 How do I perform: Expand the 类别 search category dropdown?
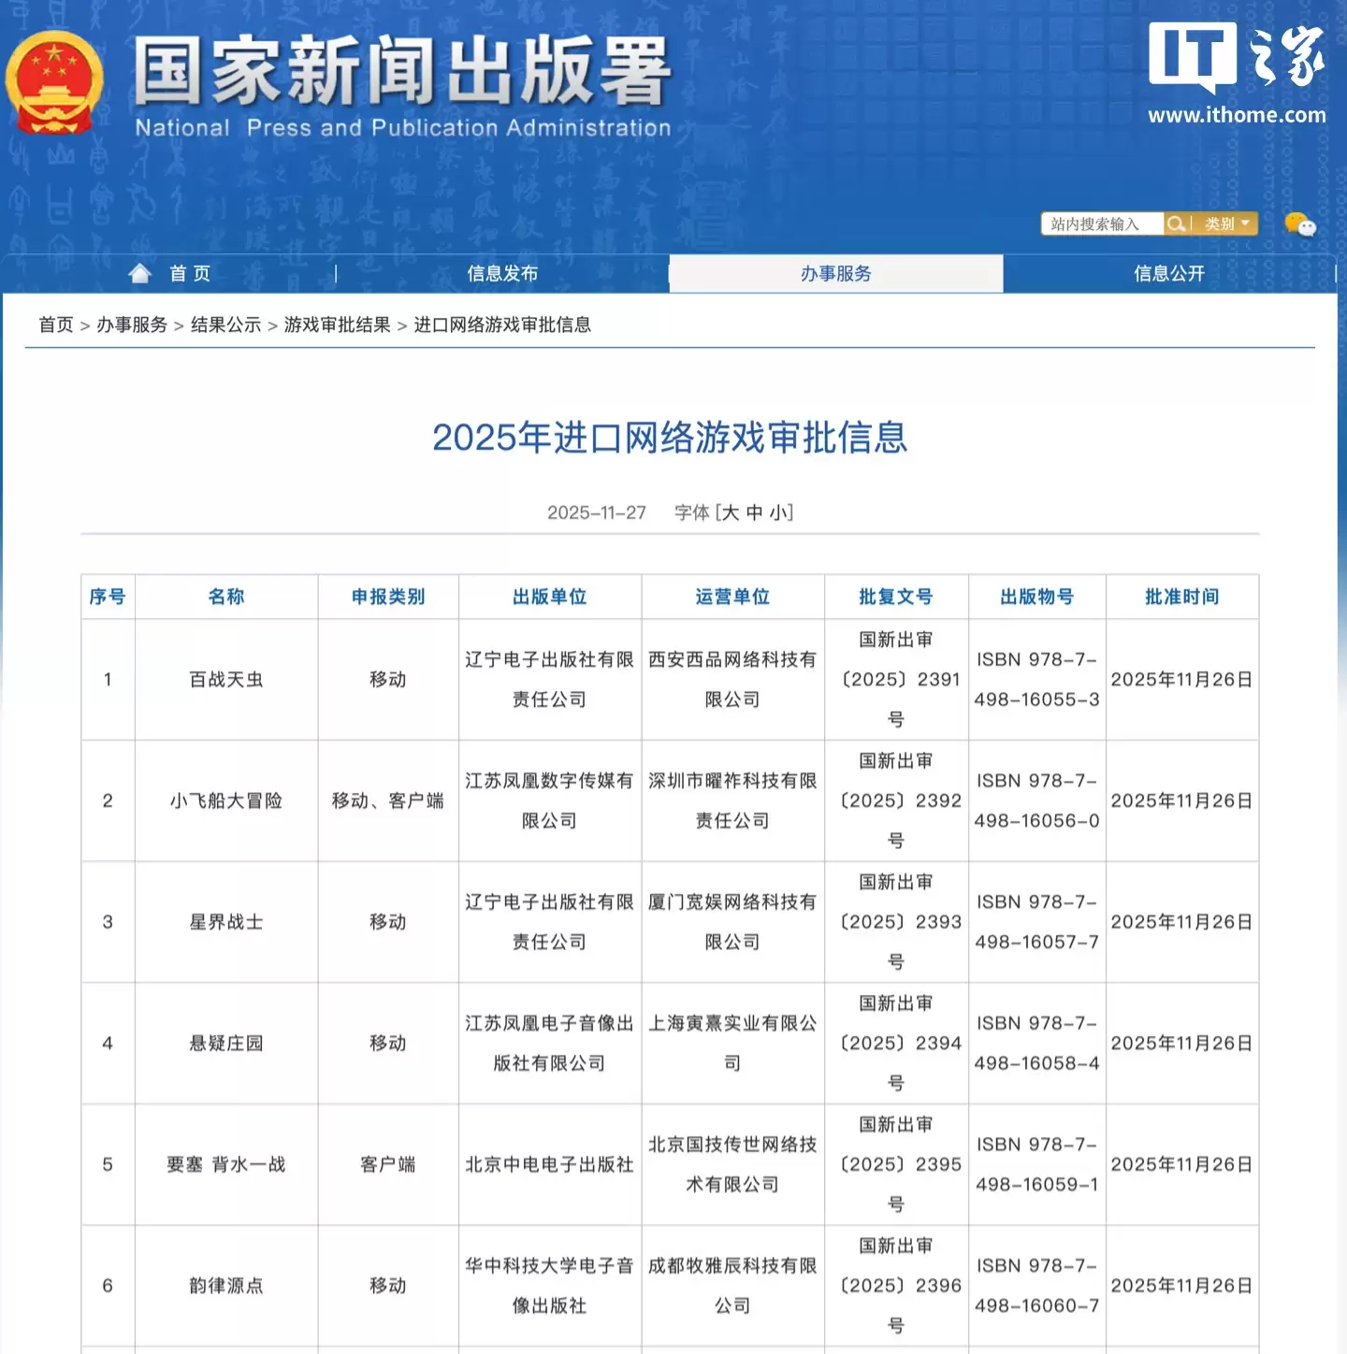pos(1226,223)
